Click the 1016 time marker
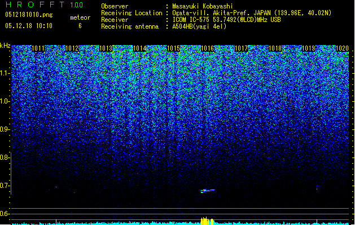 tap(207, 48)
